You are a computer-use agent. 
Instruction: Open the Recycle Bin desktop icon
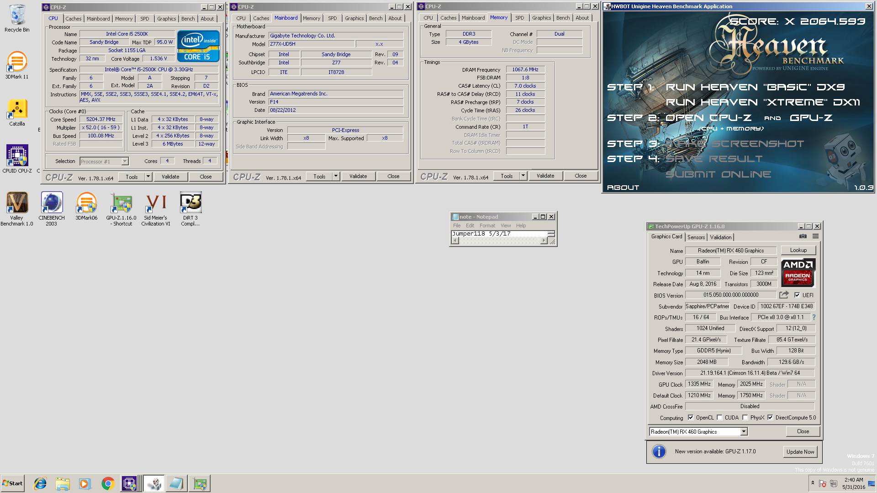[x=17, y=18]
